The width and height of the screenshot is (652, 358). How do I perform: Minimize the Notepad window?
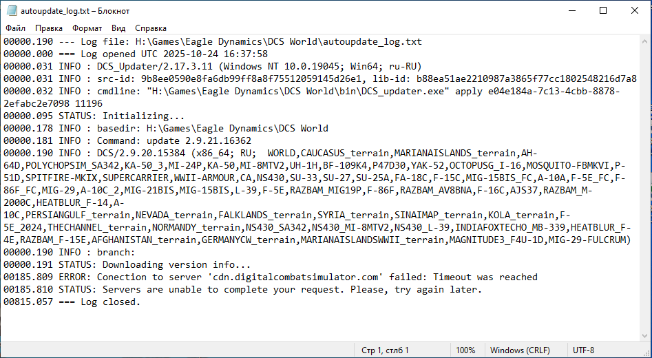[x=569, y=10]
